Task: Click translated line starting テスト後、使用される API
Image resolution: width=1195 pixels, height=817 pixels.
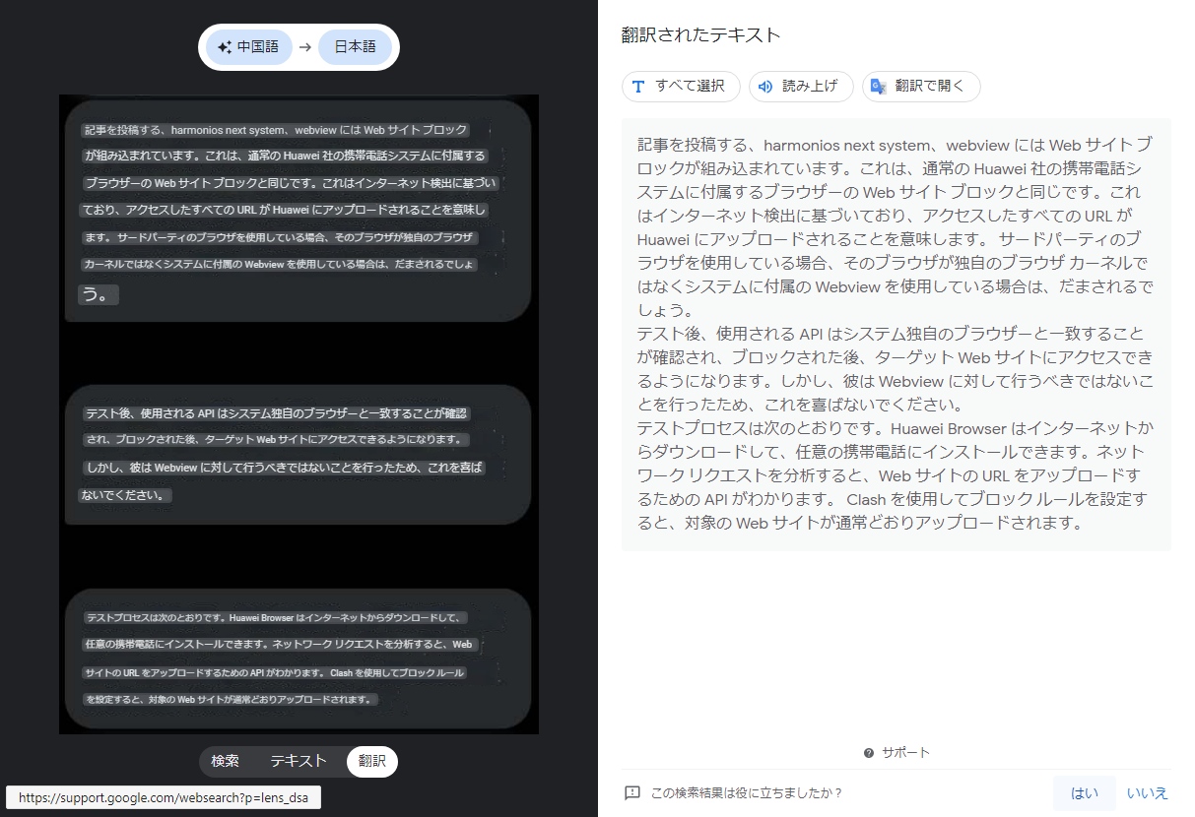Action: pyautogui.click(x=896, y=368)
